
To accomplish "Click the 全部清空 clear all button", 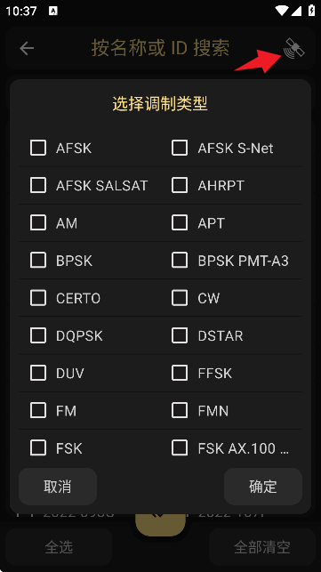I will click(262, 547).
